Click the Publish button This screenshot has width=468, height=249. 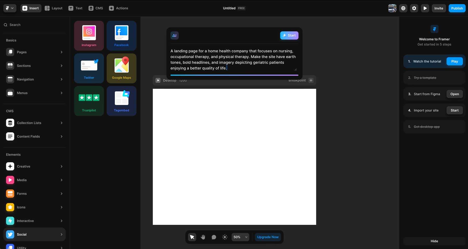457,8
